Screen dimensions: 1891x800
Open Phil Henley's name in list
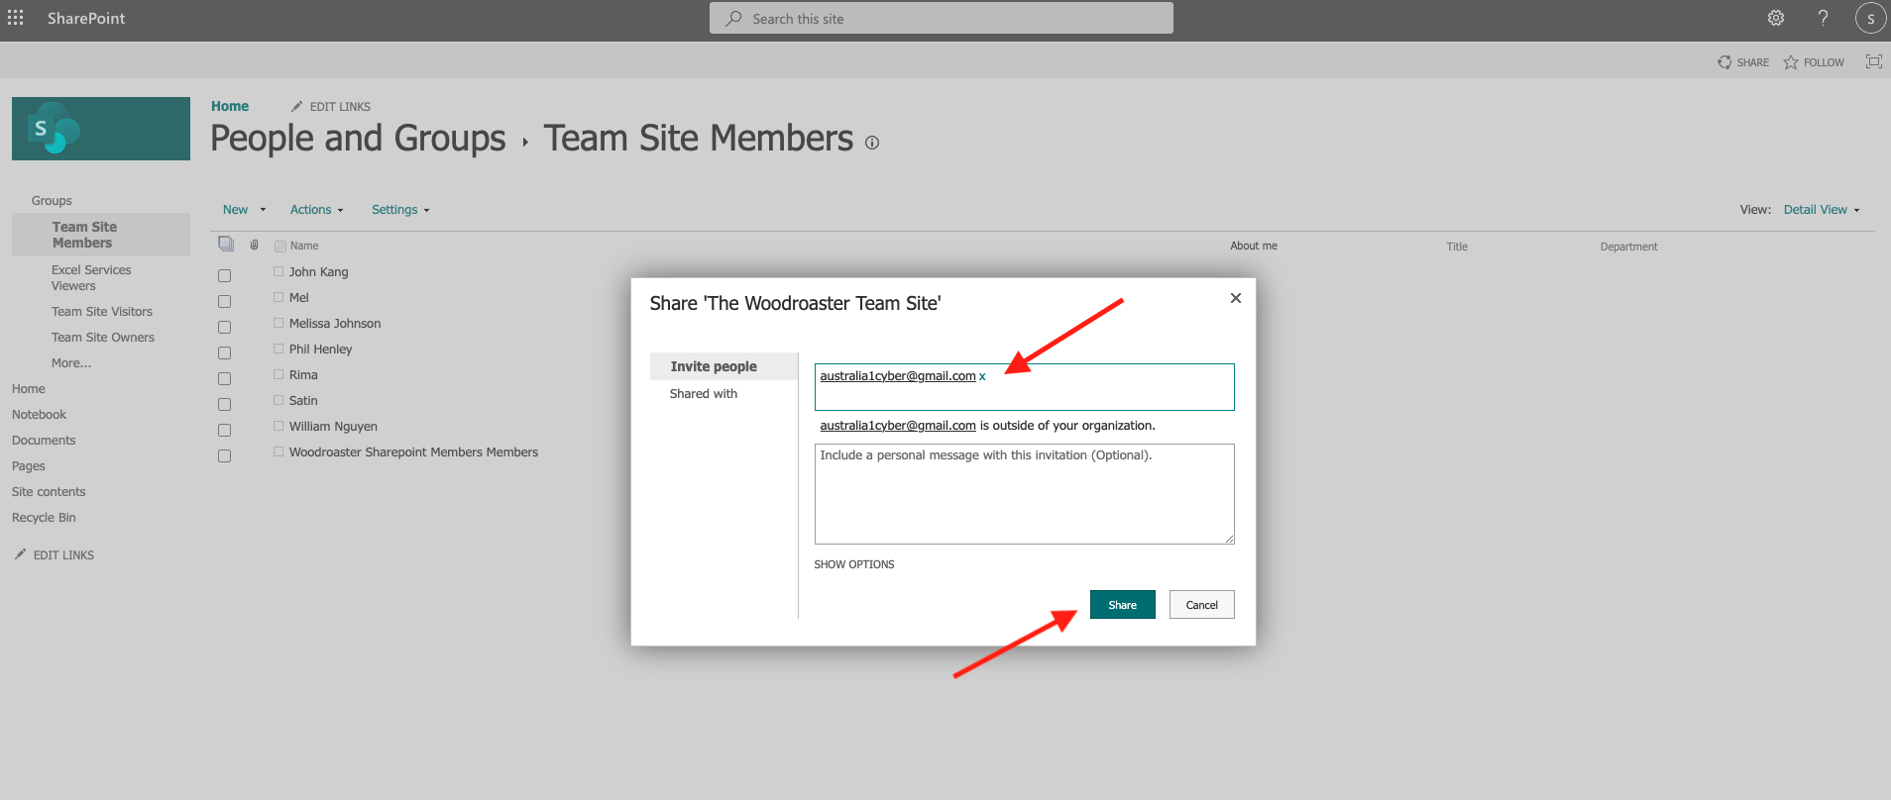tap(321, 350)
